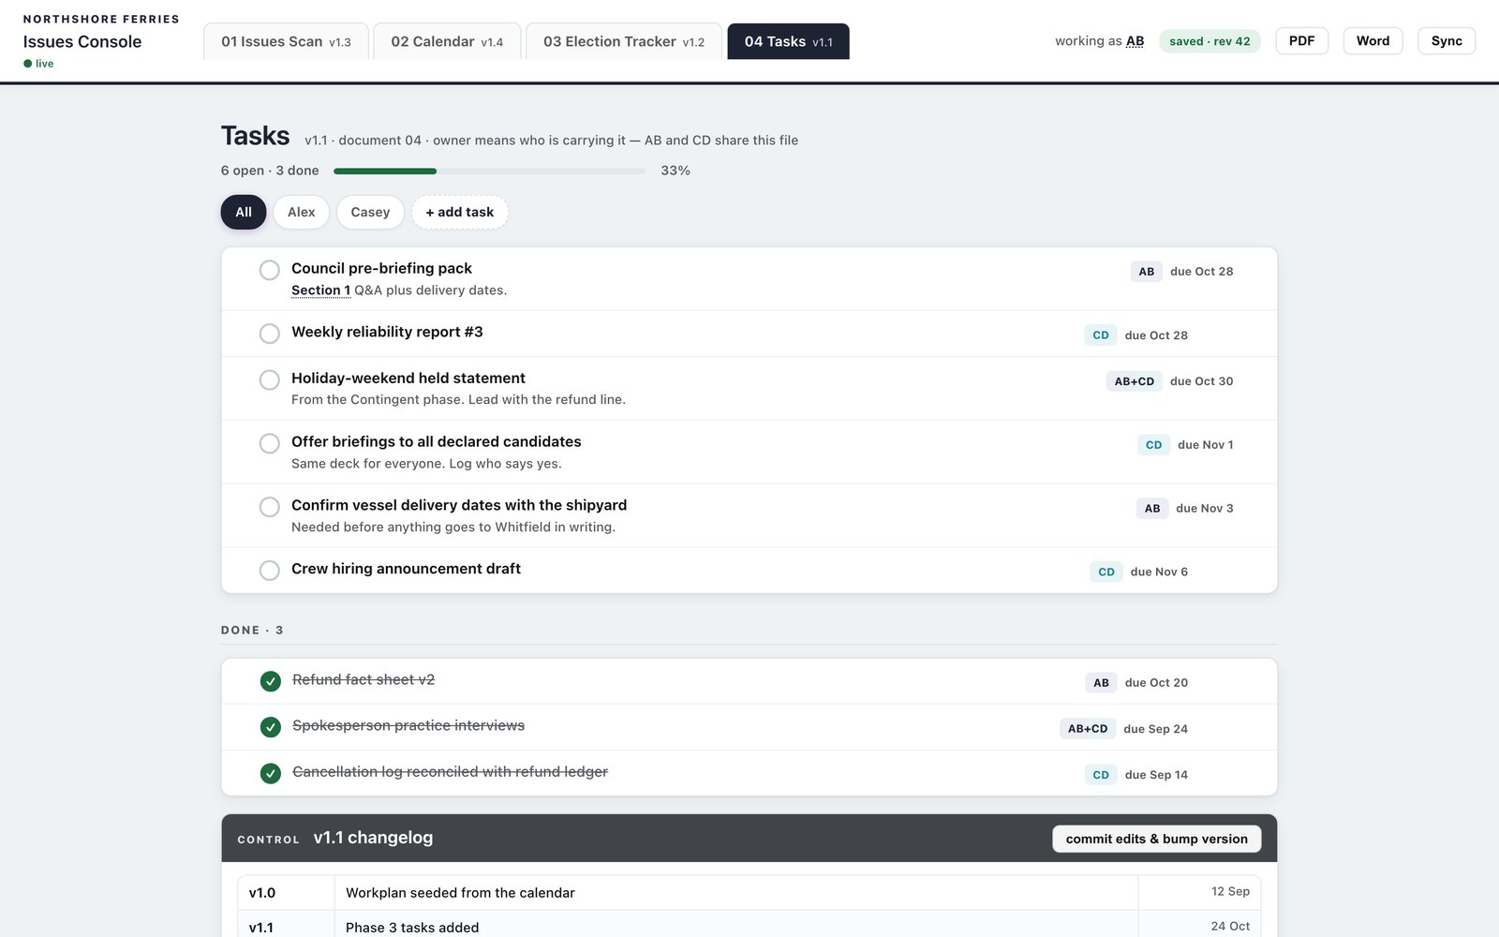Reopen the Spokesperson practice interviews task
This screenshot has height=937, width=1499.
coord(270,727)
